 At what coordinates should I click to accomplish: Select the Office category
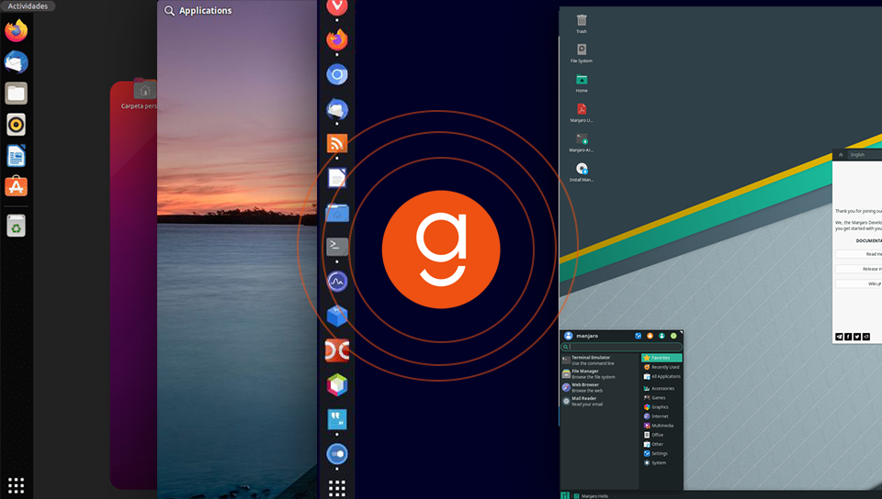(661, 435)
